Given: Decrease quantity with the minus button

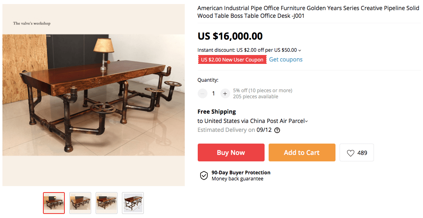Looking at the screenshot, I should point(202,93).
